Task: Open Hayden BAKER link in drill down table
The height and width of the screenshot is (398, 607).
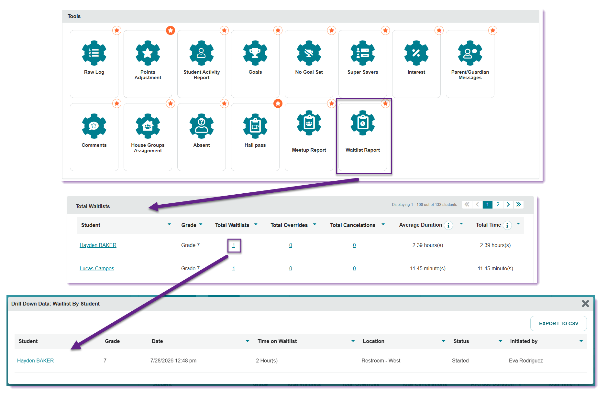Action: (x=35, y=360)
